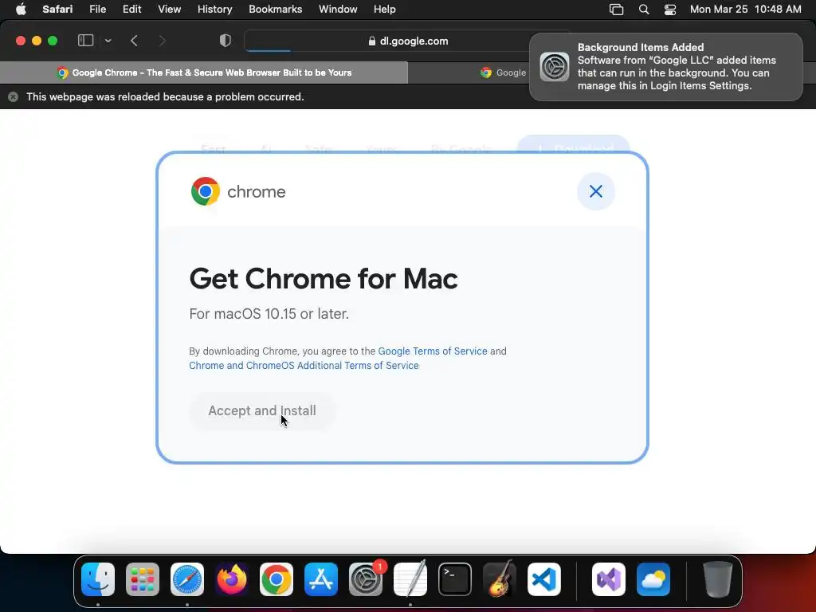
Task: Expand the sidebar tab group dropdown arrow
Action: click(x=108, y=41)
